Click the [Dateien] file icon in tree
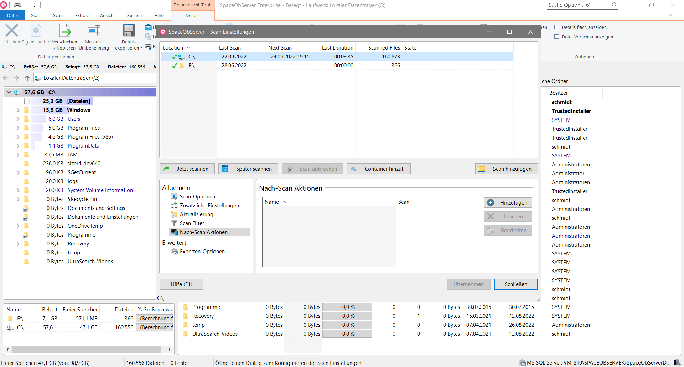684x367 pixels. (x=27, y=101)
